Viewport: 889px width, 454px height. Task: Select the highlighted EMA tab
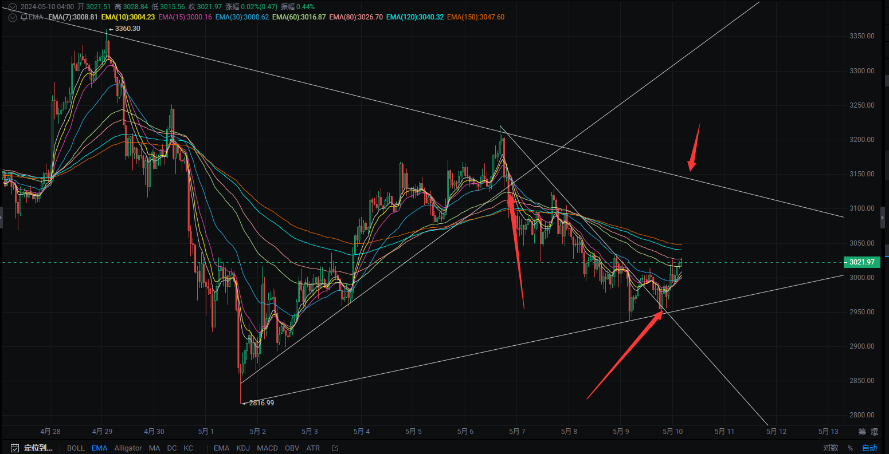pyautogui.click(x=99, y=448)
